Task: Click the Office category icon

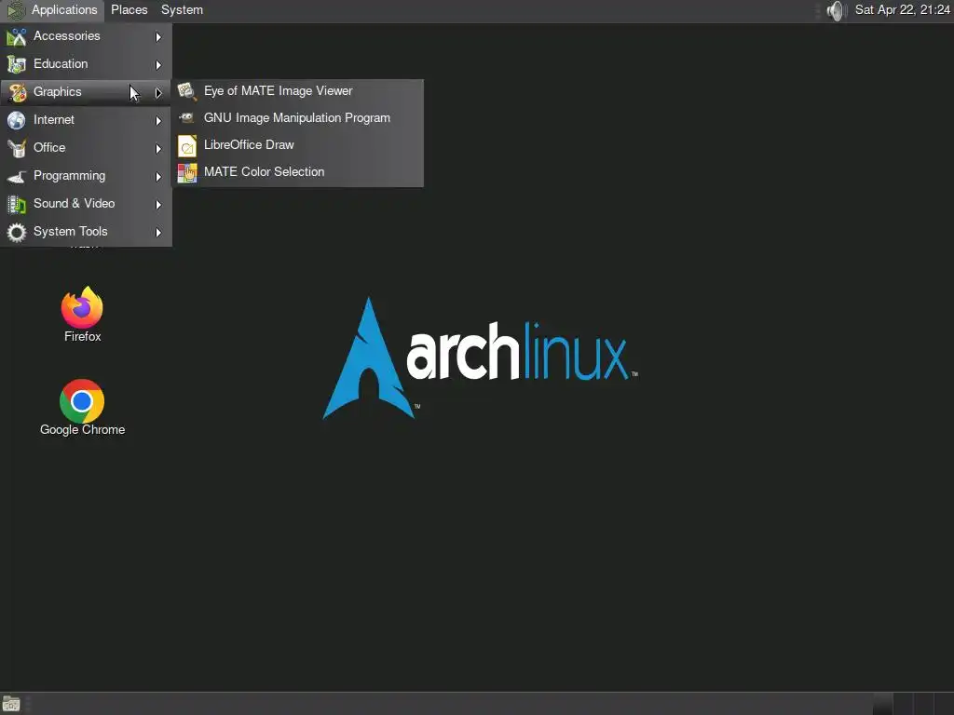Action: click(x=17, y=148)
